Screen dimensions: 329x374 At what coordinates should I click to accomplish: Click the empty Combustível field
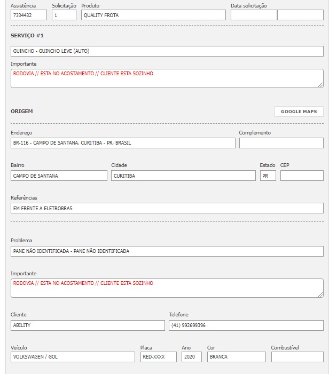[x=297, y=357]
